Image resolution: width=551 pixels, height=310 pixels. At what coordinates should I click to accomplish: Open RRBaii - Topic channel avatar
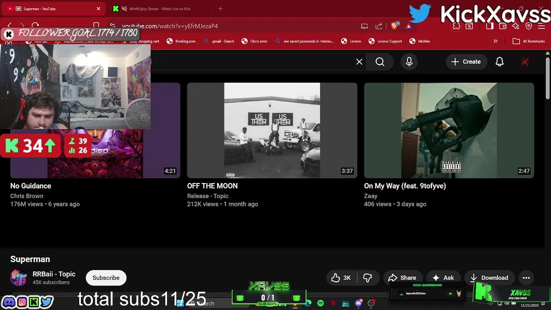click(x=19, y=278)
